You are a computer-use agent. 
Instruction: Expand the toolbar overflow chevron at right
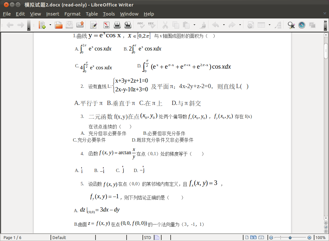(x=325, y=25)
